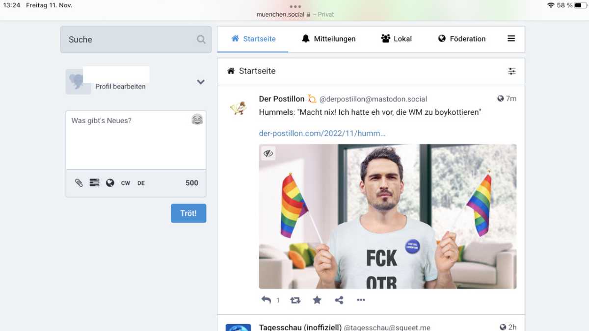Attach a media file with paperclip icon
The height and width of the screenshot is (331, 589).
[79, 183]
